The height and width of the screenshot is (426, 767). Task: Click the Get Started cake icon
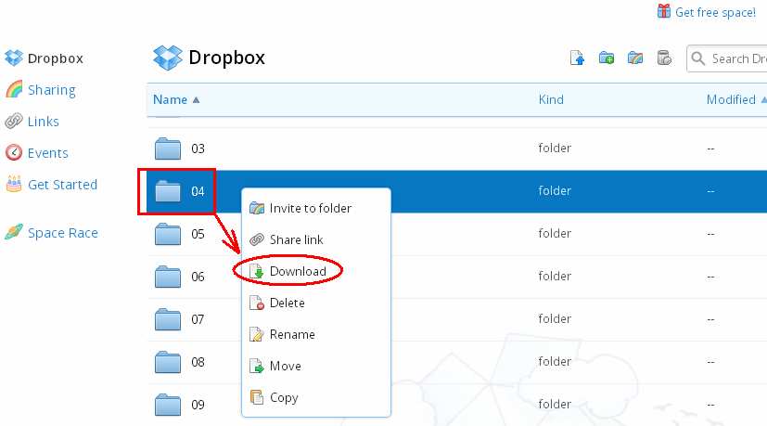coord(14,184)
